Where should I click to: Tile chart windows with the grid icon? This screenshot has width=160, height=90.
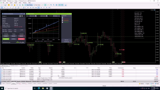coord(56,5)
